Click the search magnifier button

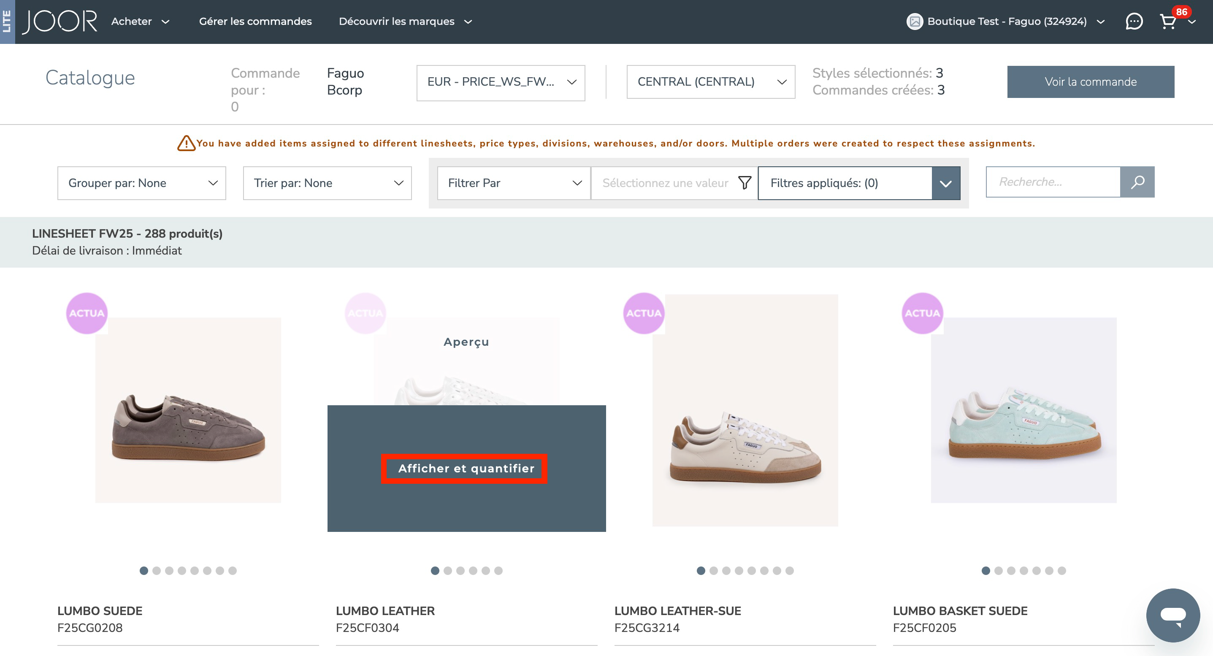1137,182
